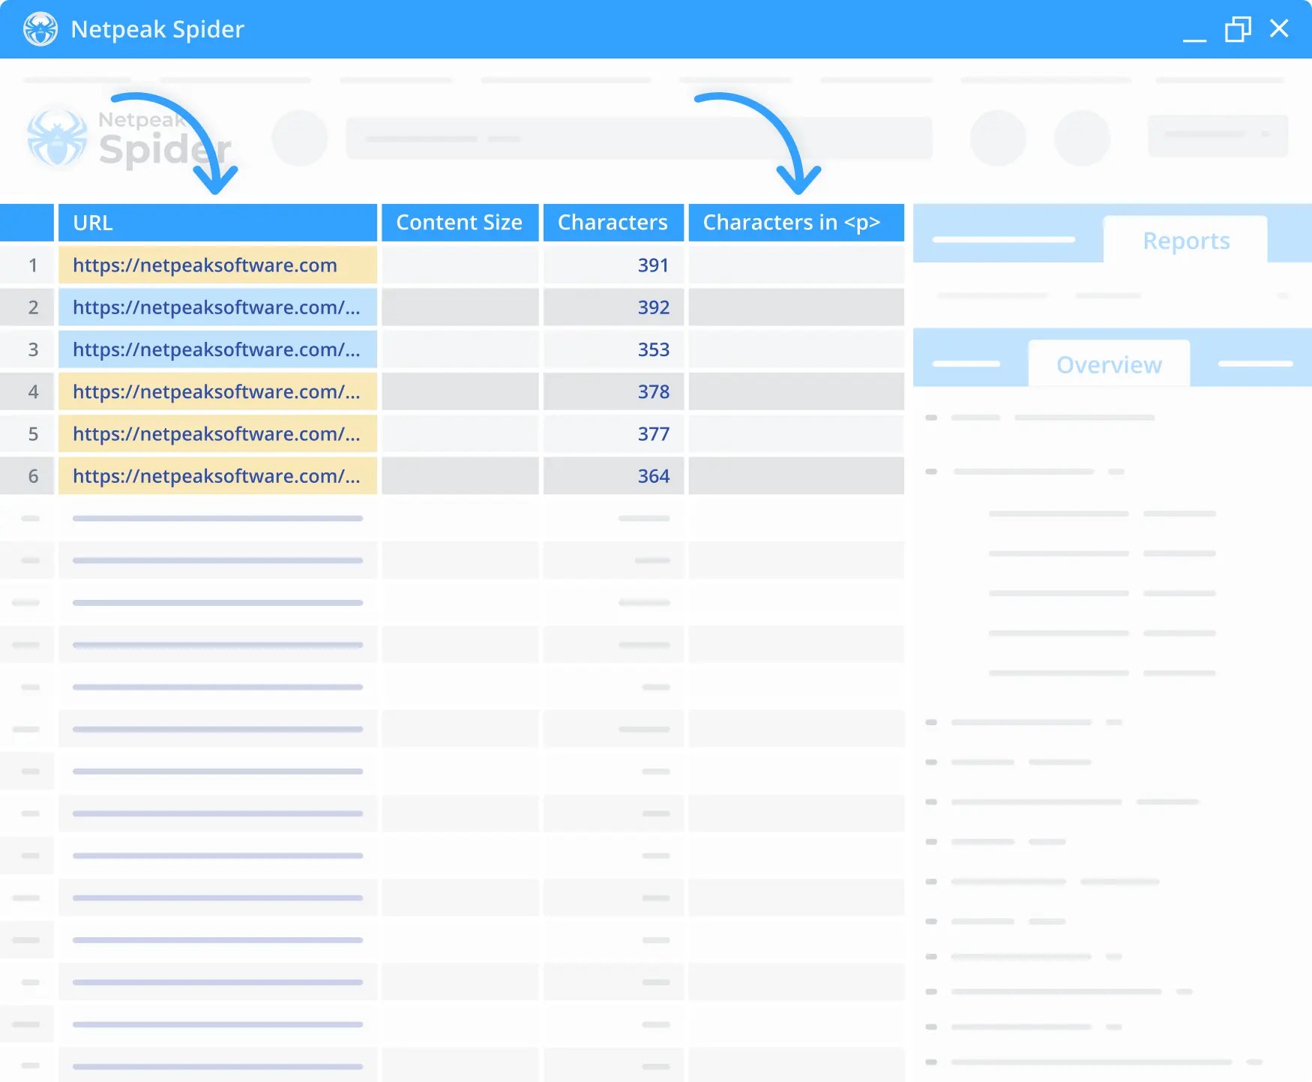Select the Content Size column header
This screenshot has width=1312, height=1082.
460,222
